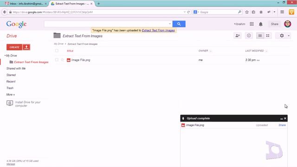Click the +Ibrahim profile link
This screenshot has height=167, width=297.
tap(239, 24)
